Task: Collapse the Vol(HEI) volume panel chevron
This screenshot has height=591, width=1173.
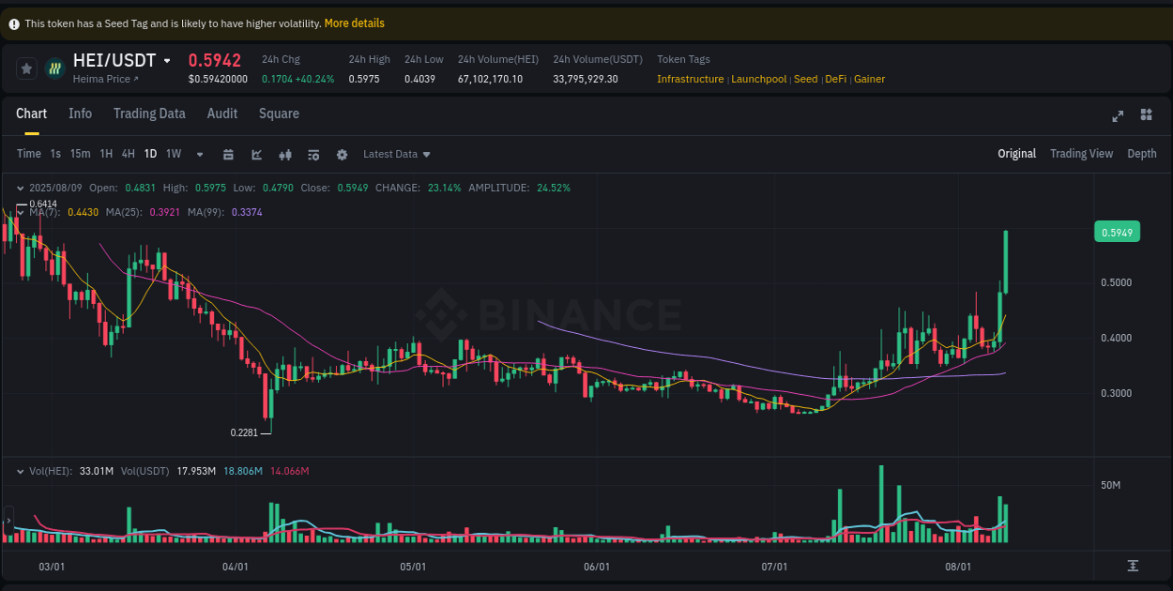Action: coord(21,471)
